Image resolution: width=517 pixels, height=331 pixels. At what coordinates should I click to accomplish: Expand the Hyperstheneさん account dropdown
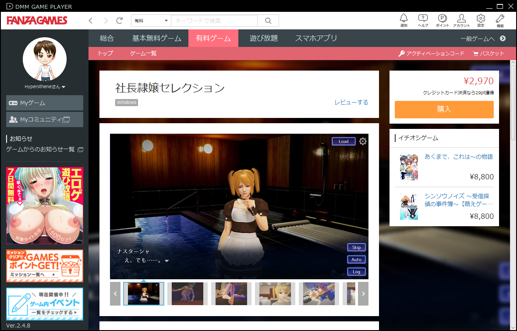(x=45, y=87)
